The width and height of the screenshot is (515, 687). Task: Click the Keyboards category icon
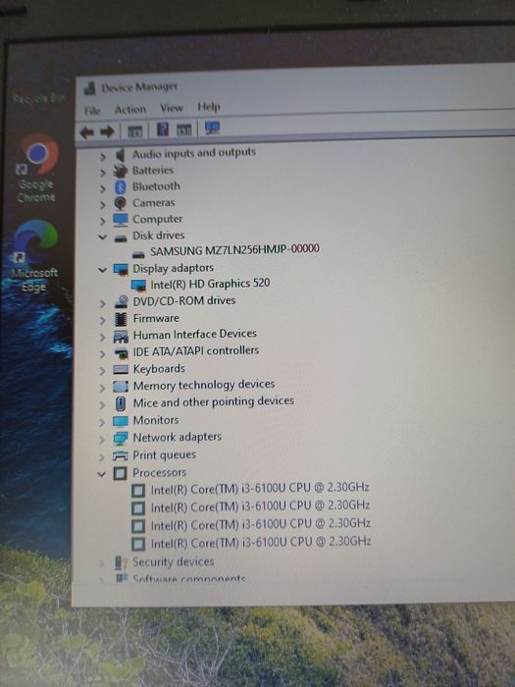[121, 370]
